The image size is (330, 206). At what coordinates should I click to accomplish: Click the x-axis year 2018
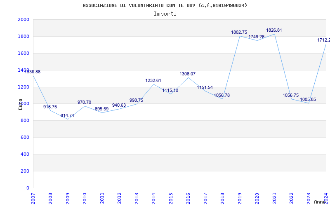pyautogui.click(x=223, y=199)
